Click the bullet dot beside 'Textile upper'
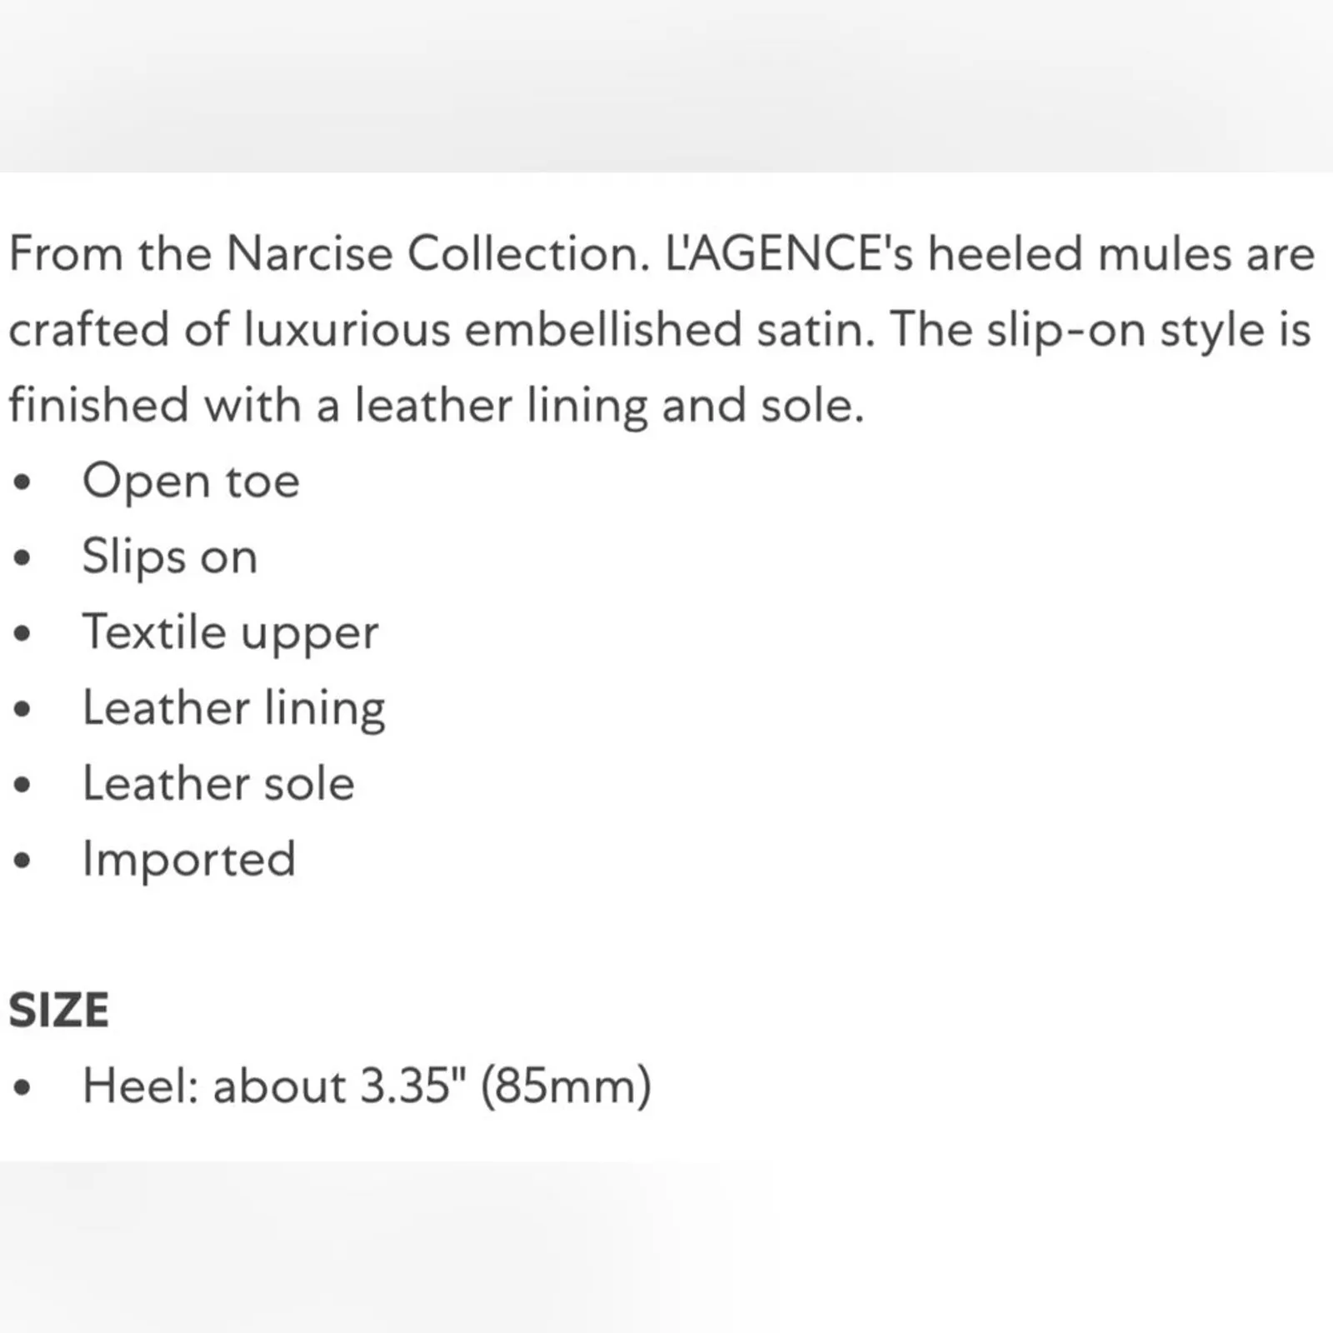 (x=22, y=633)
